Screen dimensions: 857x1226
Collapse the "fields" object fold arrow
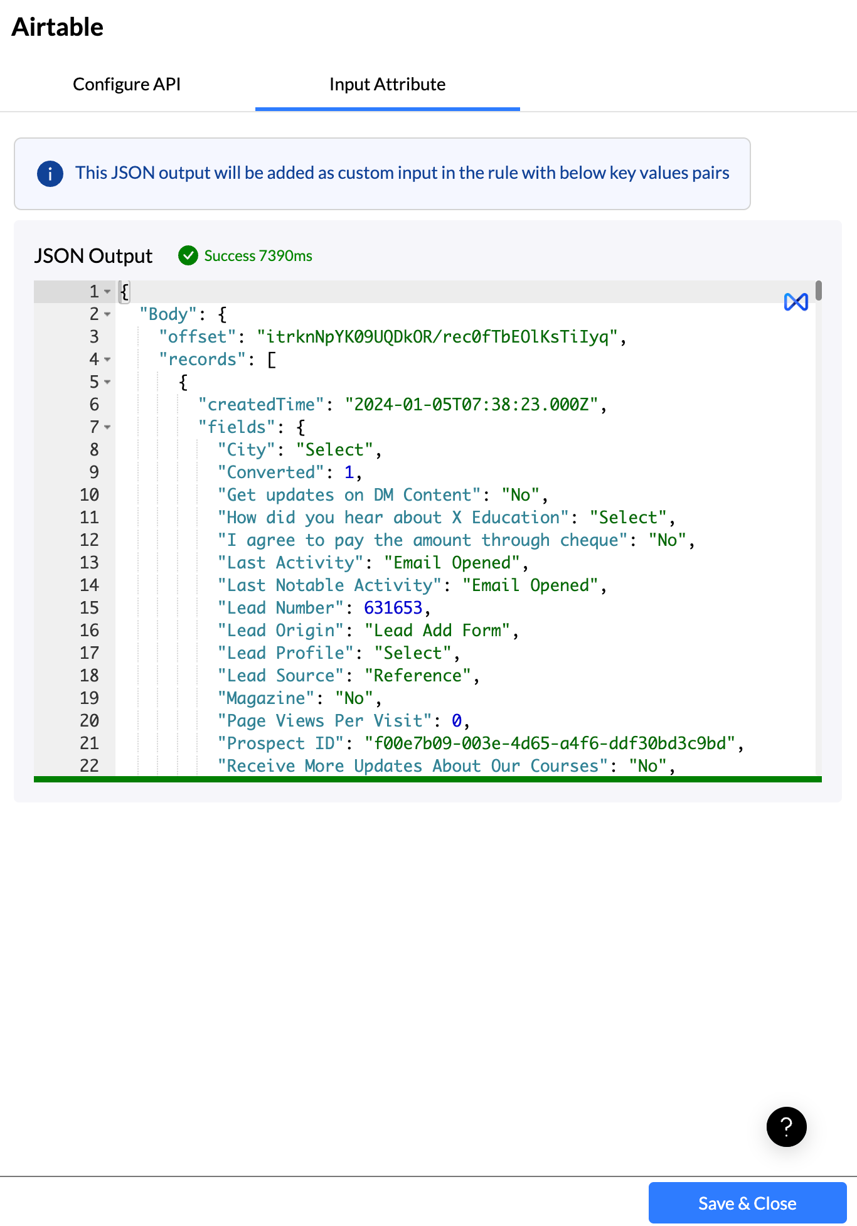107,427
